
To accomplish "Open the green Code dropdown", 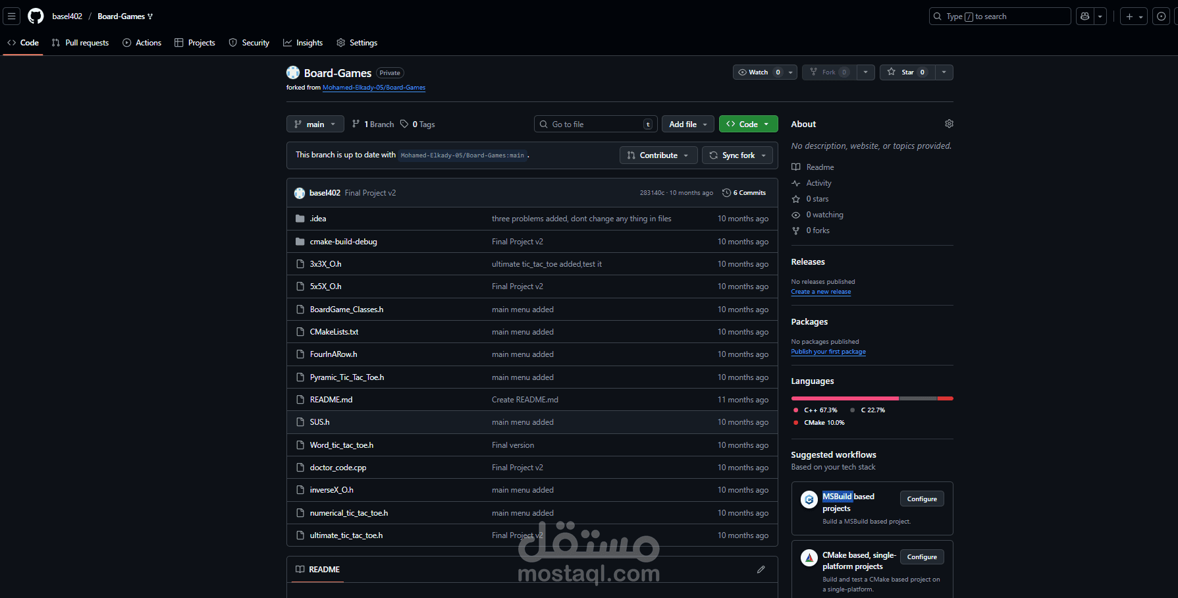I will pyautogui.click(x=749, y=124).
